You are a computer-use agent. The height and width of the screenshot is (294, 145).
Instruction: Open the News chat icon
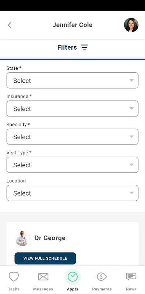(131, 277)
